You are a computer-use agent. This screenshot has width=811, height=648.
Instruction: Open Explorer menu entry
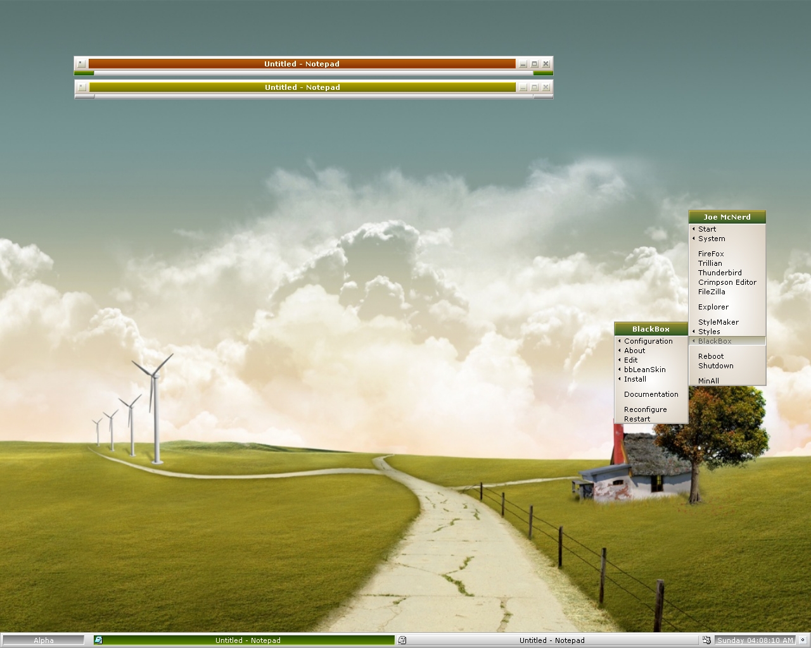point(727,307)
